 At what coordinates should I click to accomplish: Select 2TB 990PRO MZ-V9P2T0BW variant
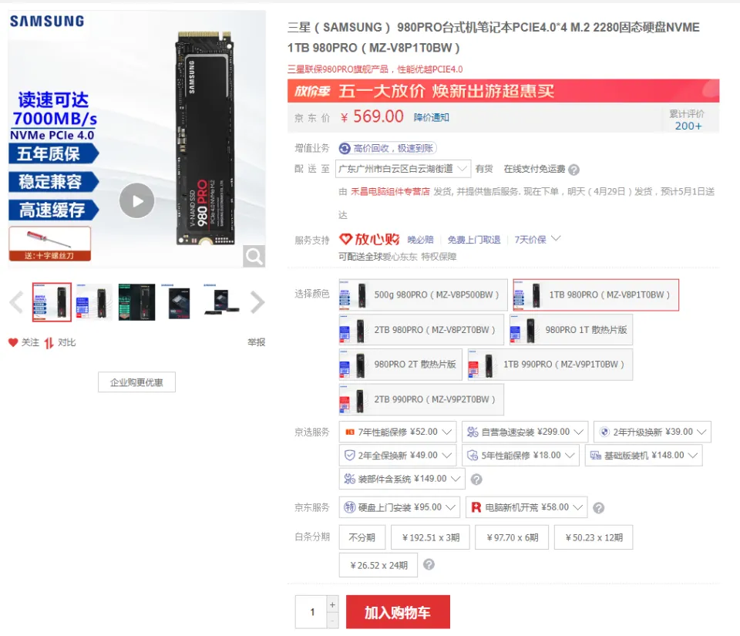coord(421,399)
